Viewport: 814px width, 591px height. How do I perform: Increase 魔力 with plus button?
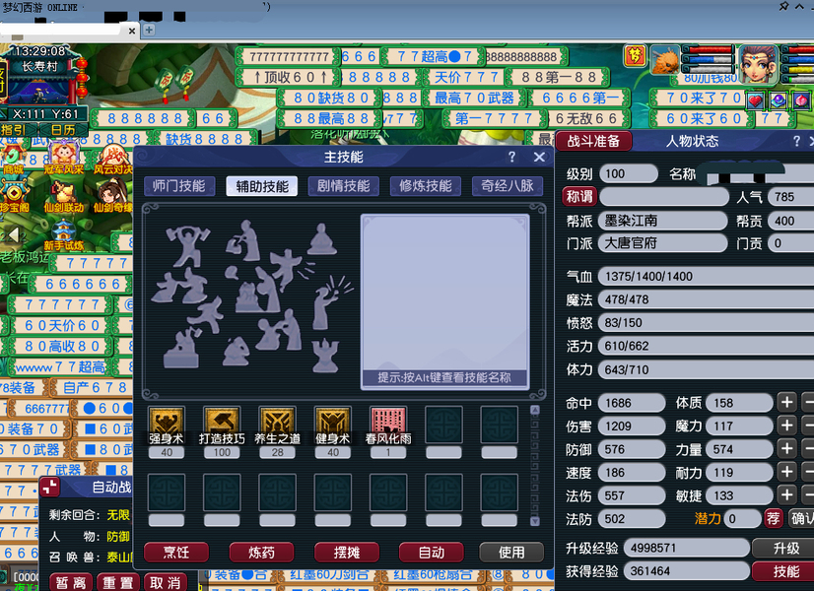click(787, 426)
